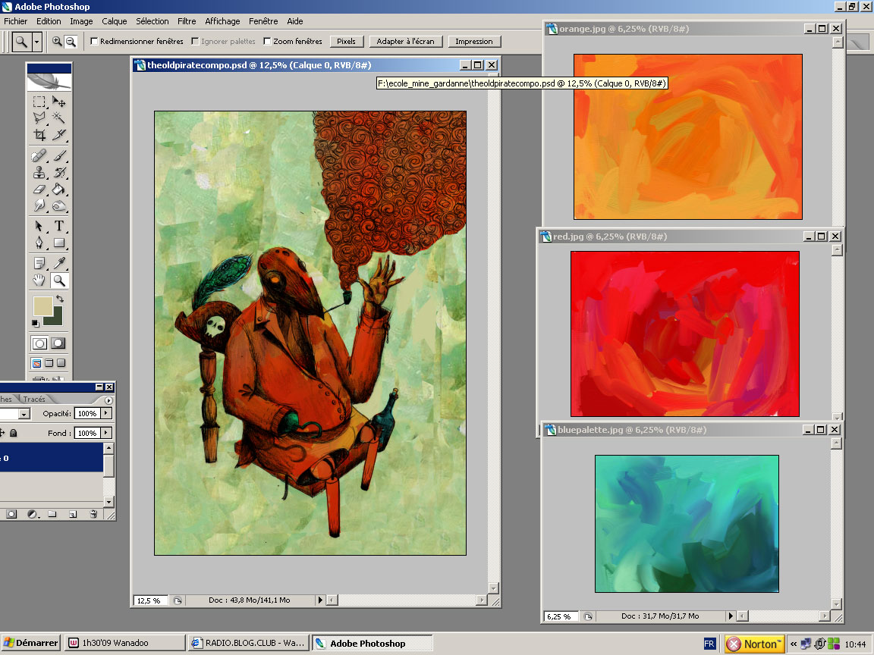
Task: Enable Zoom fenêtres checkbox
Action: [x=267, y=41]
